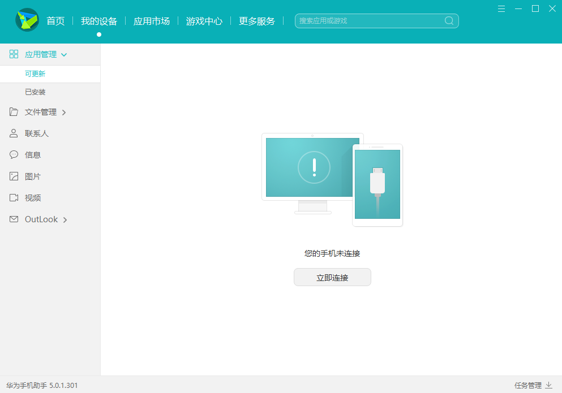Screen dimensions: 562x393
Task: Click inside the 搜索应用或游戏 search field
Action: coord(362,20)
